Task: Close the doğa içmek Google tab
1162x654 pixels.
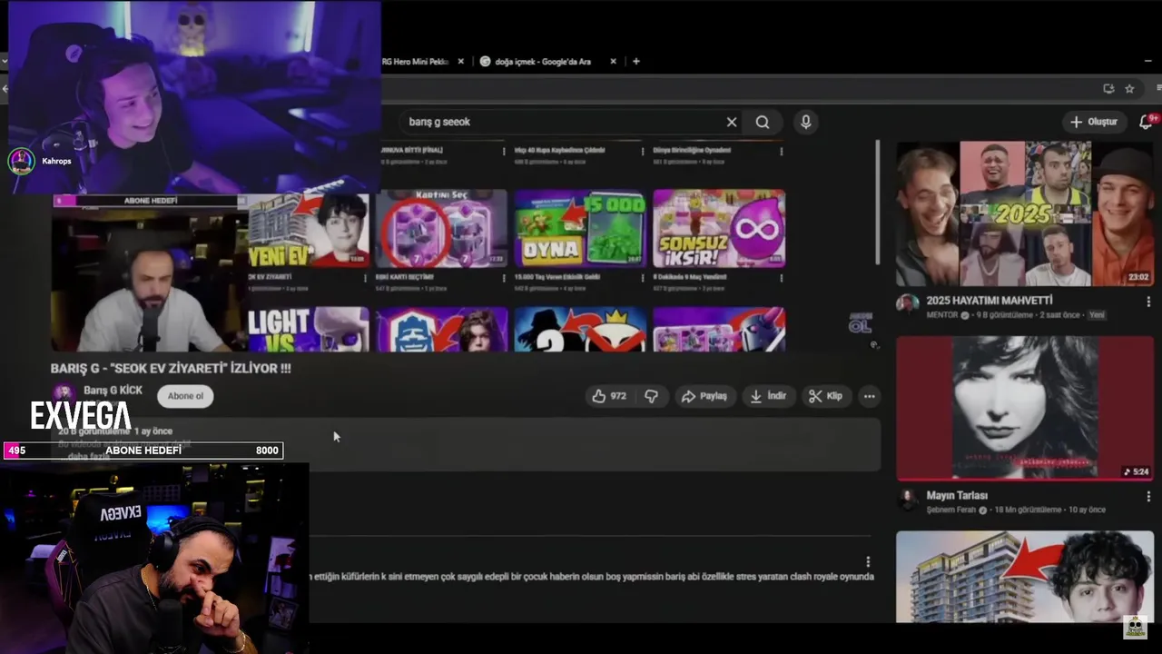Action: pyautogui.click(x=613, y=62)
